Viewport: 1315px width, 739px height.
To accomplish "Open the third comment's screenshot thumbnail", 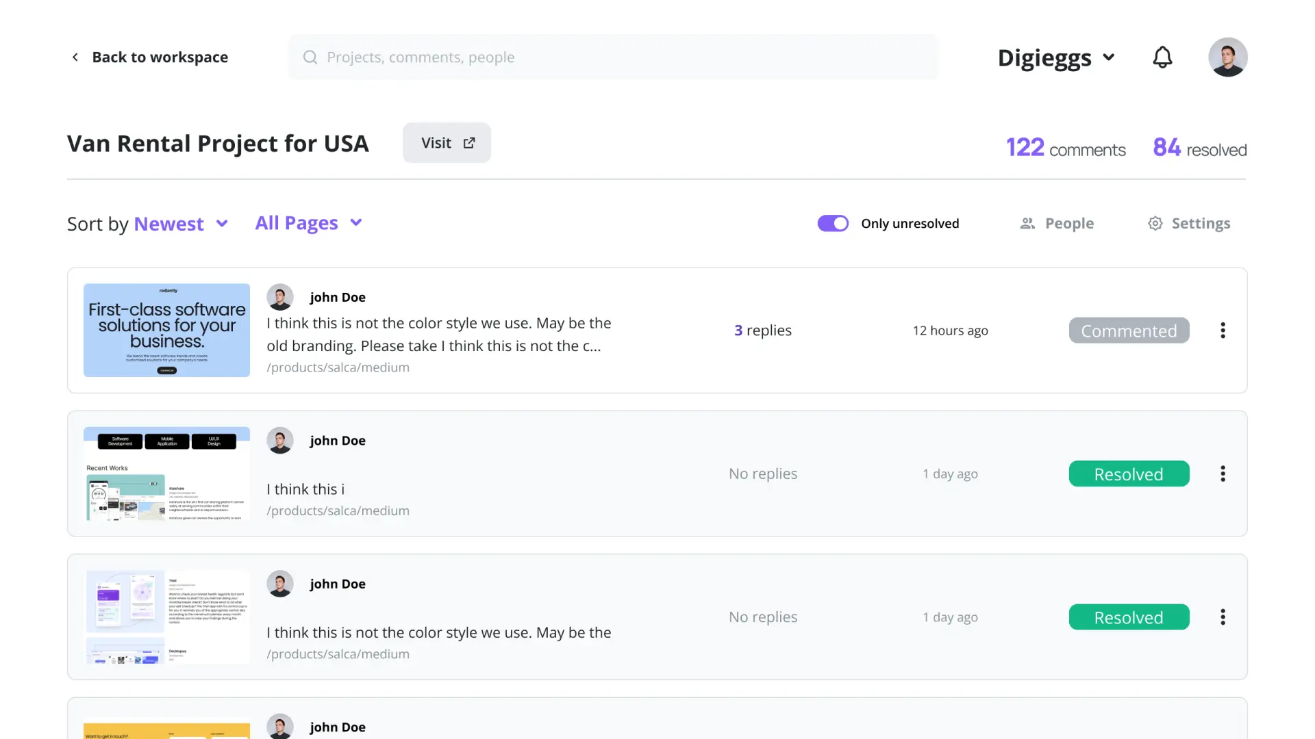I will (x=166, y=617).
